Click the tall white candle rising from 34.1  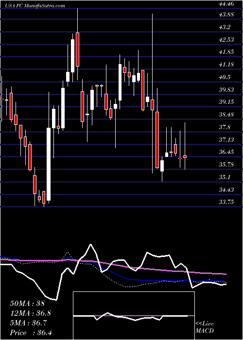(49, 164)
